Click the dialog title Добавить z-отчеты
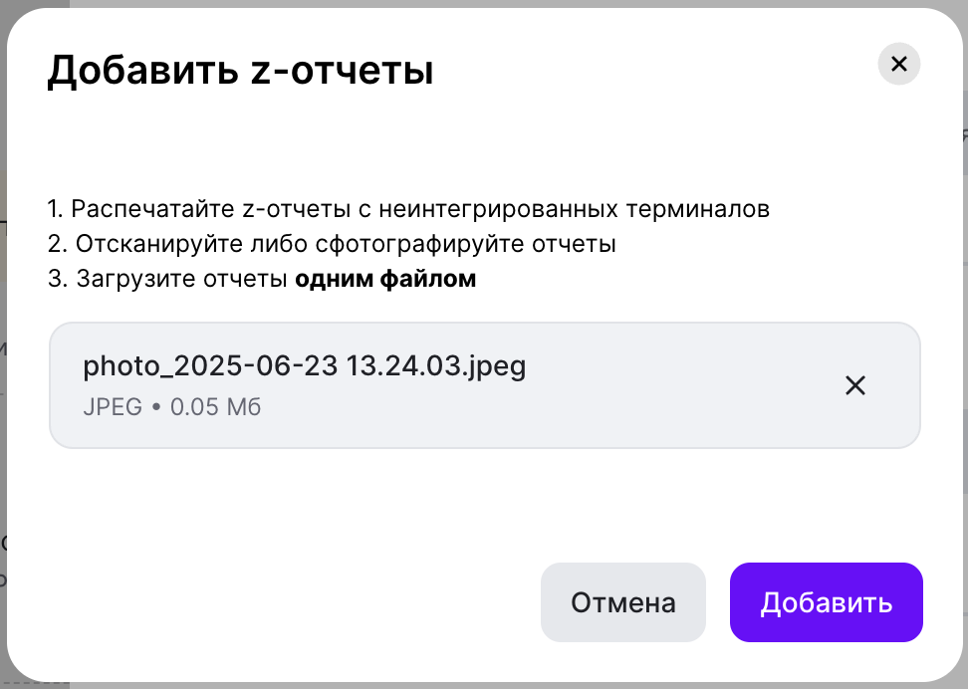The width and height of the screenshot is (968, 689). pos(240,72)
